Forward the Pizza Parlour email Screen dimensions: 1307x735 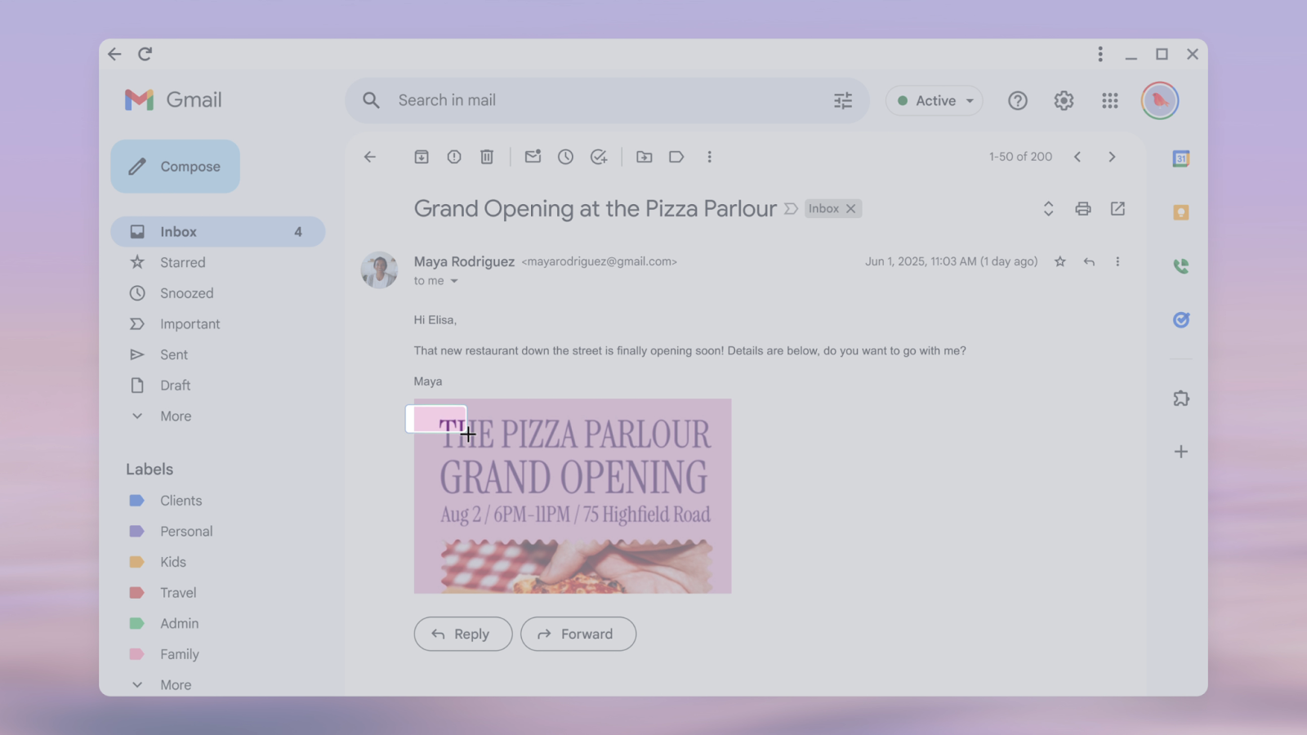[578, 634]
